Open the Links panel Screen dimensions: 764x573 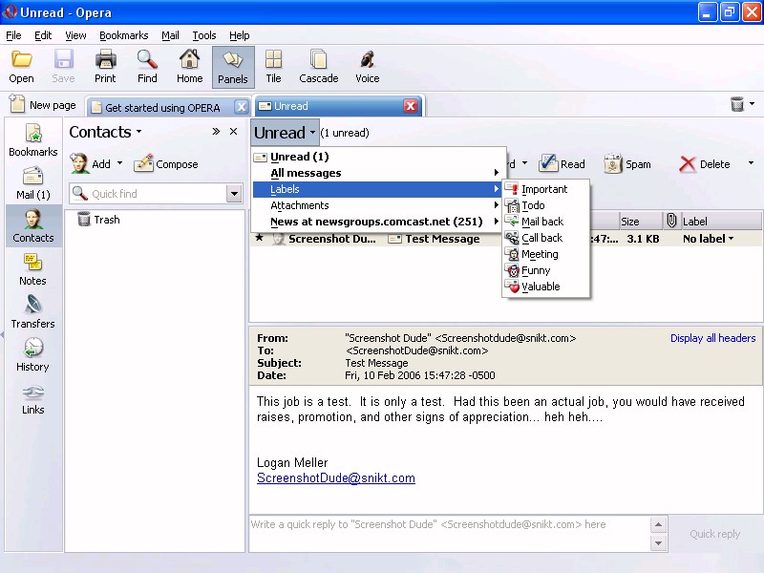32,398
